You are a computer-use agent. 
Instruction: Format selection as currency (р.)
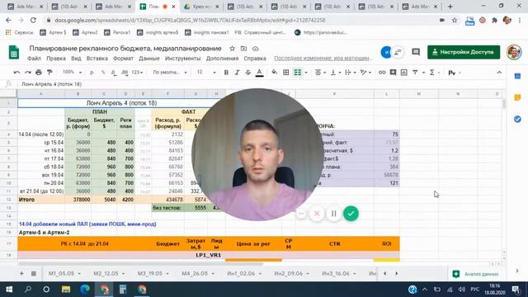(x=92, y=73)
